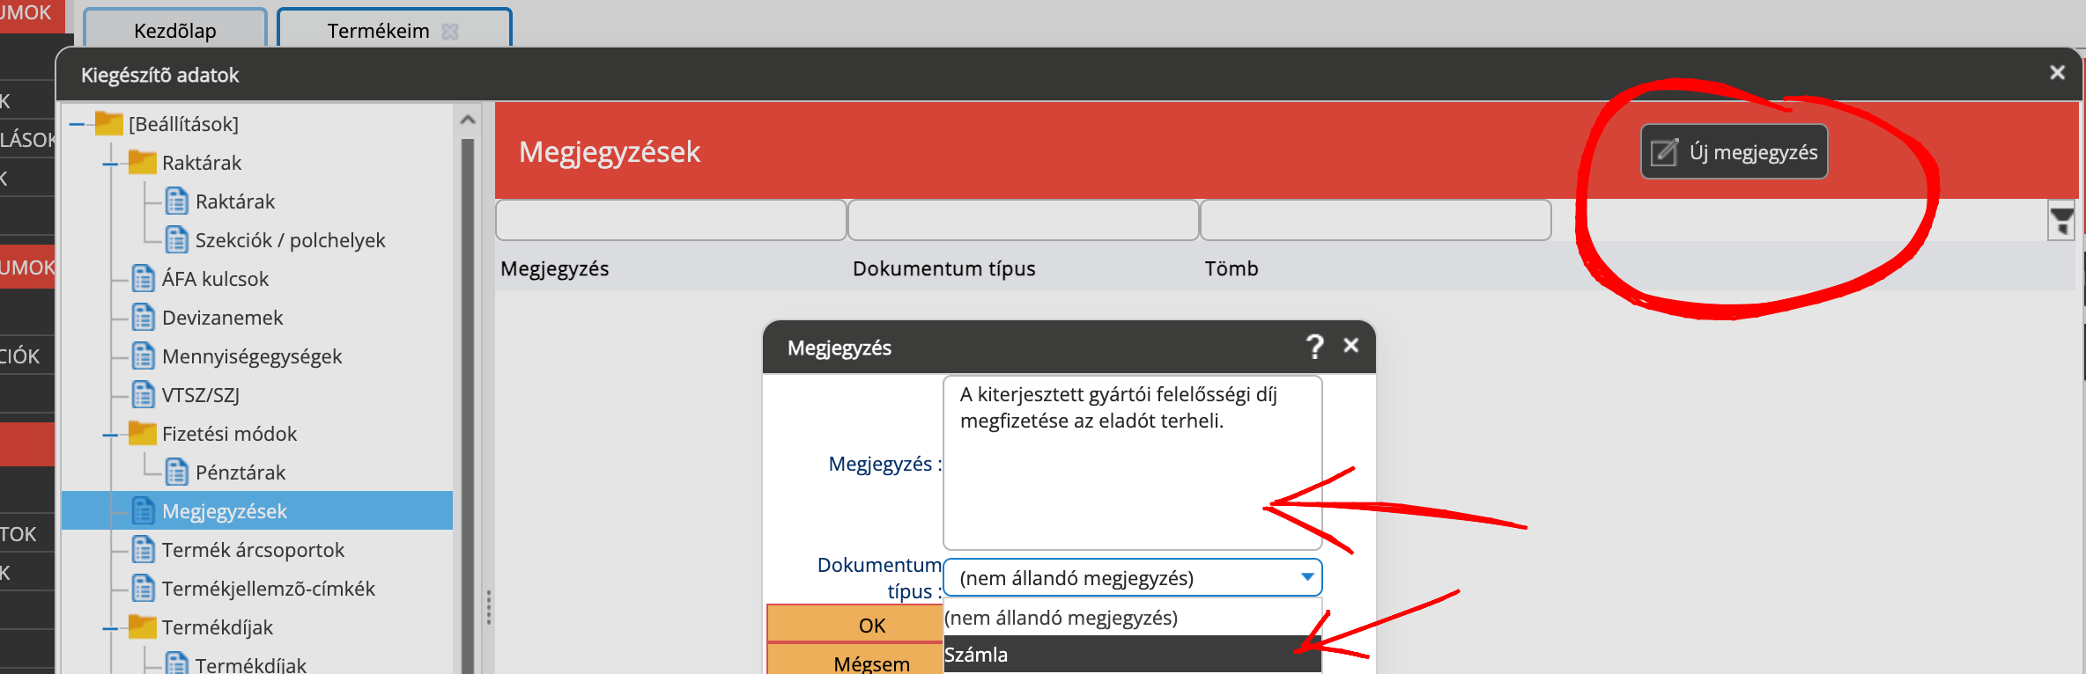Image resolution: width=2086 pixels, height=674 pixels.
Task: Collapse the Fizetési módok folder node
Action: [110, 435]
